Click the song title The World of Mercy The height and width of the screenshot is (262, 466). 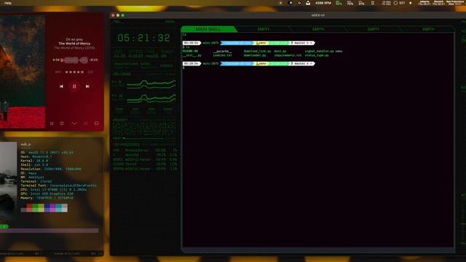click(x=74, y=44)
